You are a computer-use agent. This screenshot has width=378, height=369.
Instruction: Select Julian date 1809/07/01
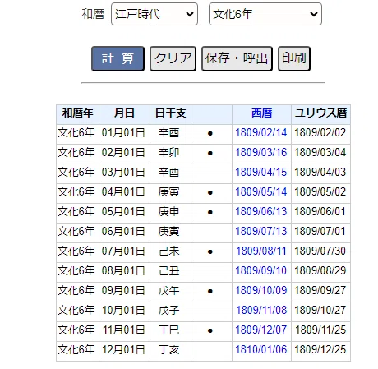[x=320, y=232]
